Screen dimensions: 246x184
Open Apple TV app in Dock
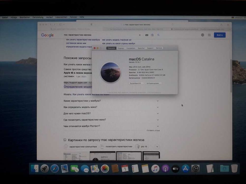pyautogui.click(x=175, y=169)
